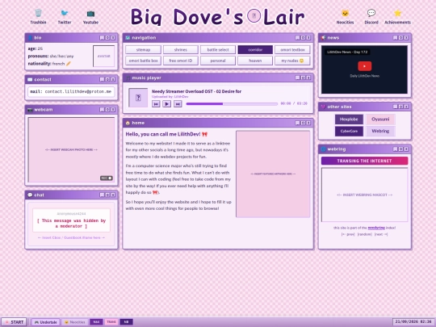Go to the sitemap page

(143, 50)
